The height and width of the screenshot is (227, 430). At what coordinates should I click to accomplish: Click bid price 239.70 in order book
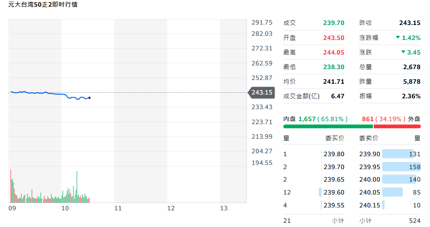pos(334,167)
